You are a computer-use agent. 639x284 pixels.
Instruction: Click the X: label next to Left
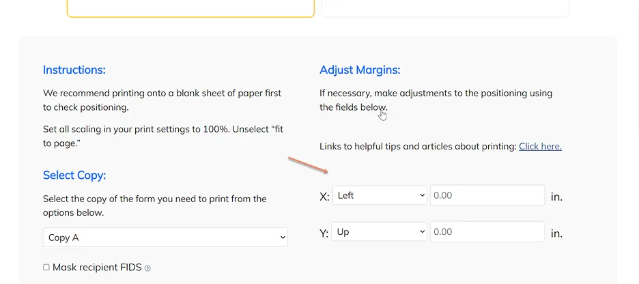(x=324, y=197)
